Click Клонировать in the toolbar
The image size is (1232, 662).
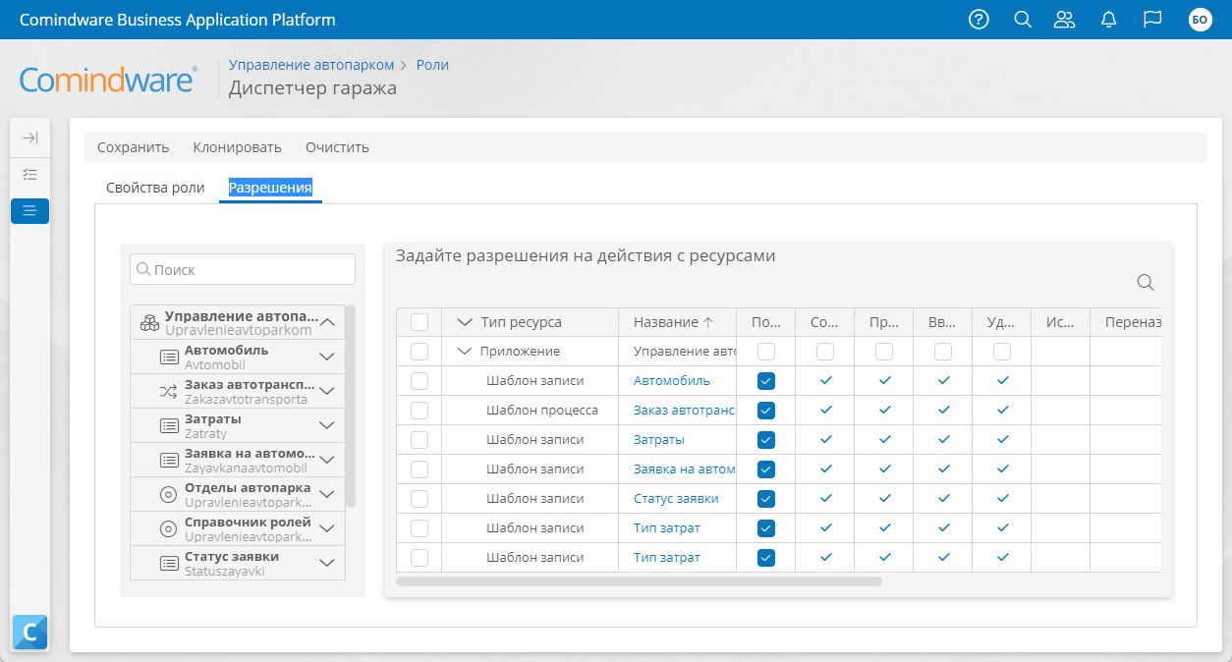click(x=237, y=147)
